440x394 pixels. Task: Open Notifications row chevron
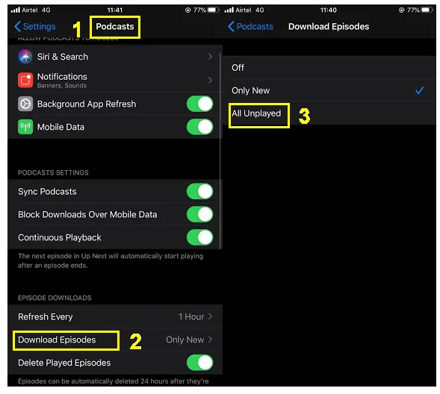click(x=210, y=81)
